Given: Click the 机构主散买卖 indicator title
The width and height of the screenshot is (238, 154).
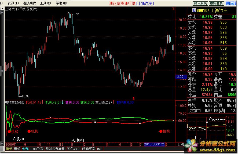Looking at the screenshot, I should (x=15, y=102).
